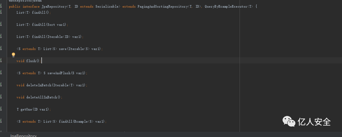The width and height of the screenshot is (342, 137).
Task: Place the cursor on the flush method name
Action: click(x=31, y=61)
